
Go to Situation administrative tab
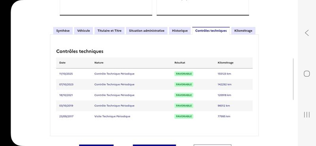coord(147,31)
